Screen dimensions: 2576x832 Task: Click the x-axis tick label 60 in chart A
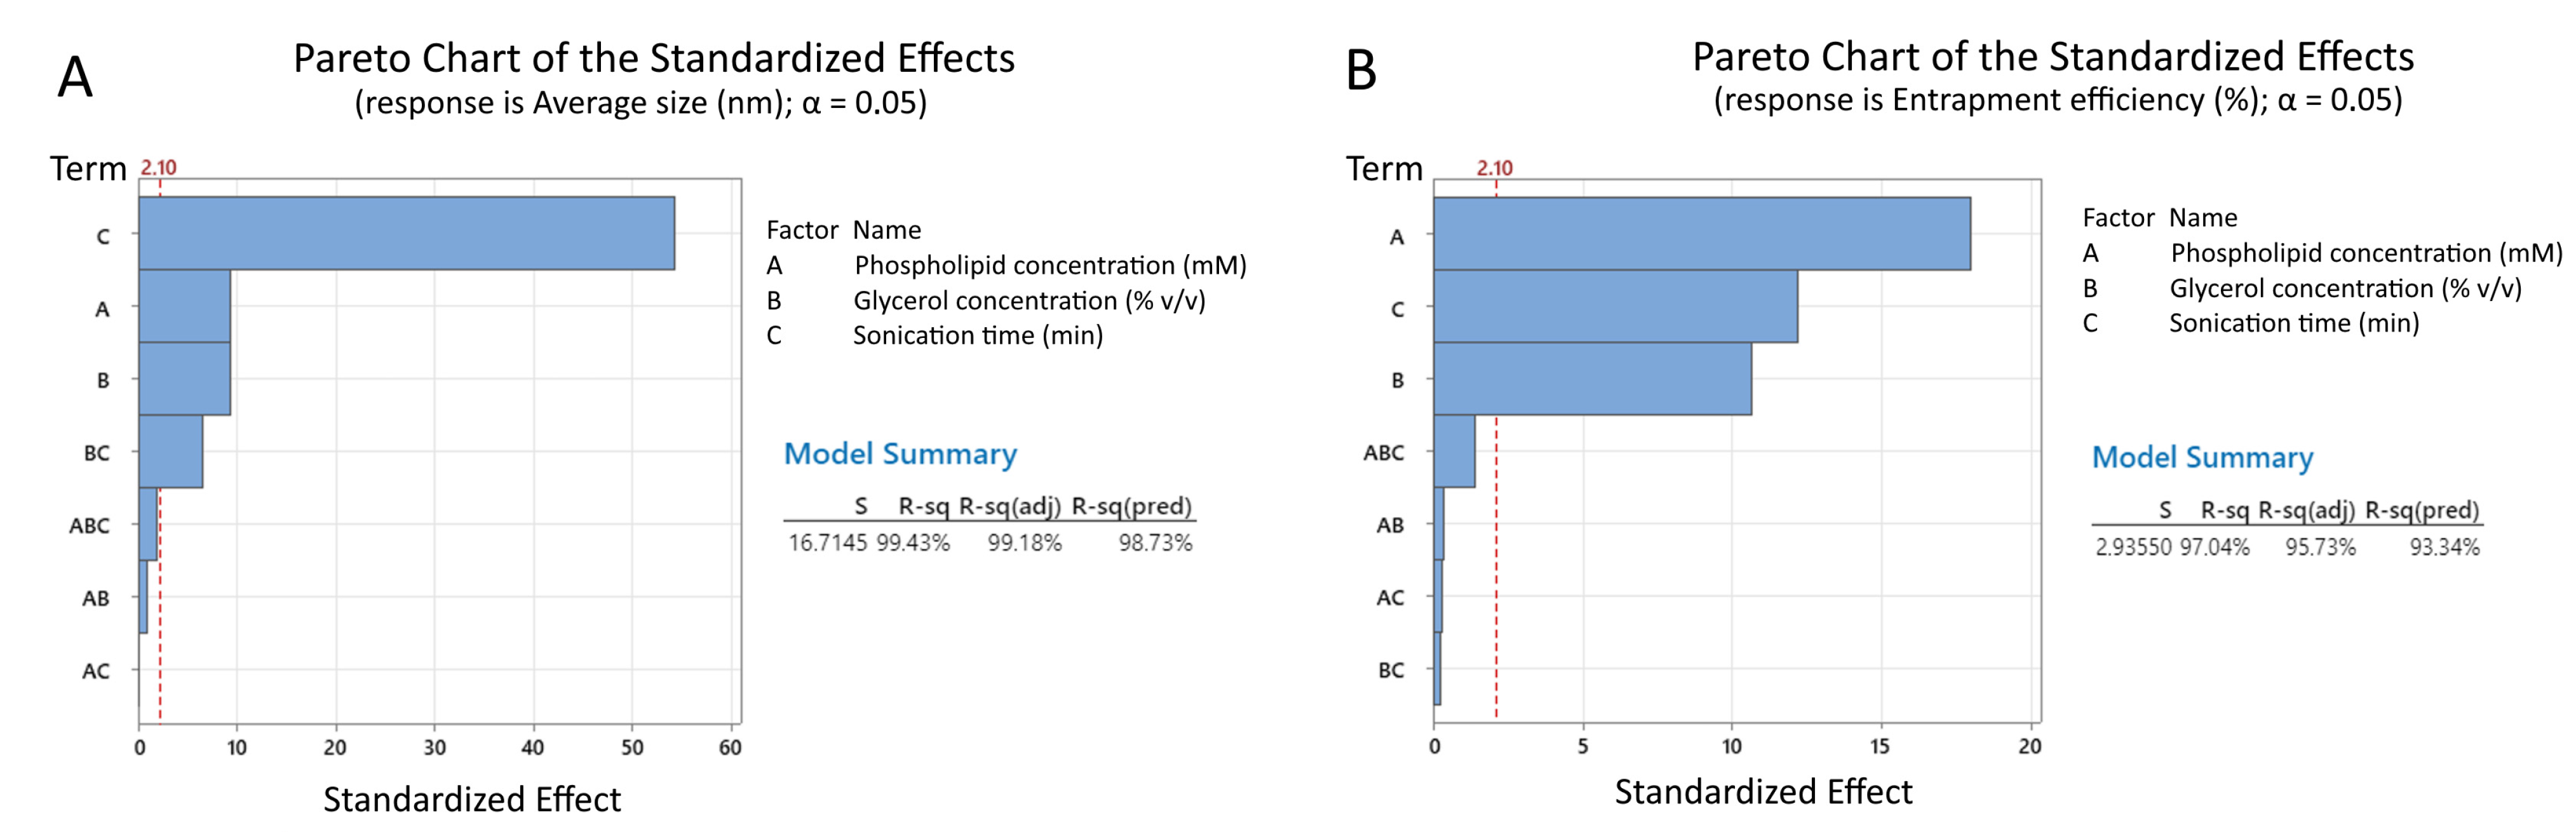click(730, 747)
